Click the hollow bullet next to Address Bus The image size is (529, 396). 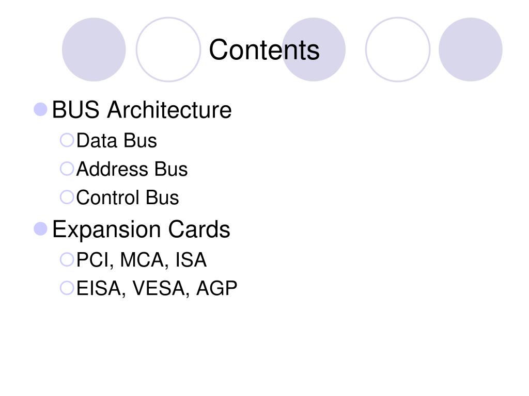67,169
